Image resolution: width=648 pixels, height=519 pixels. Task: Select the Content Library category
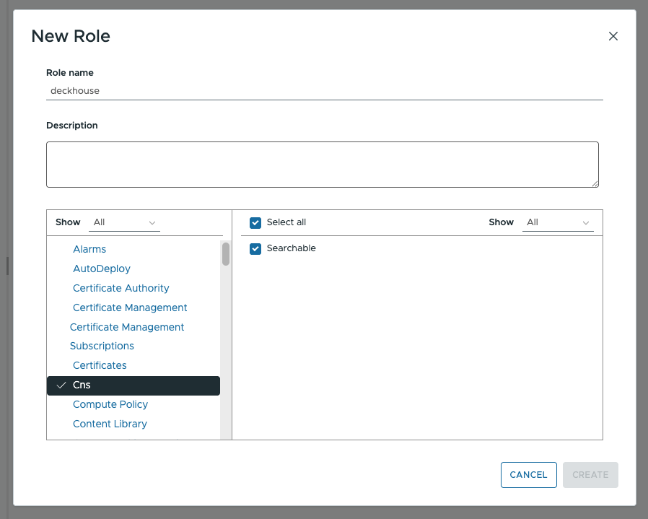pos(110,424)
